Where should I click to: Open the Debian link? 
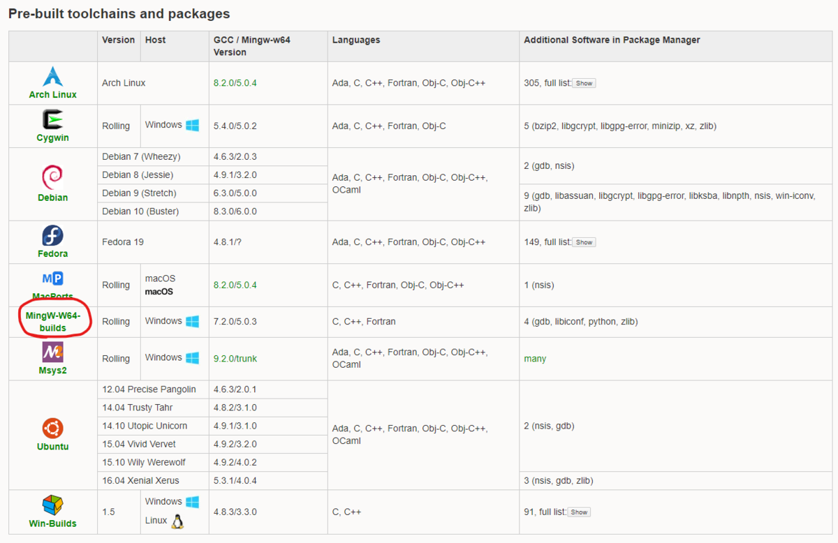(53, 198)
